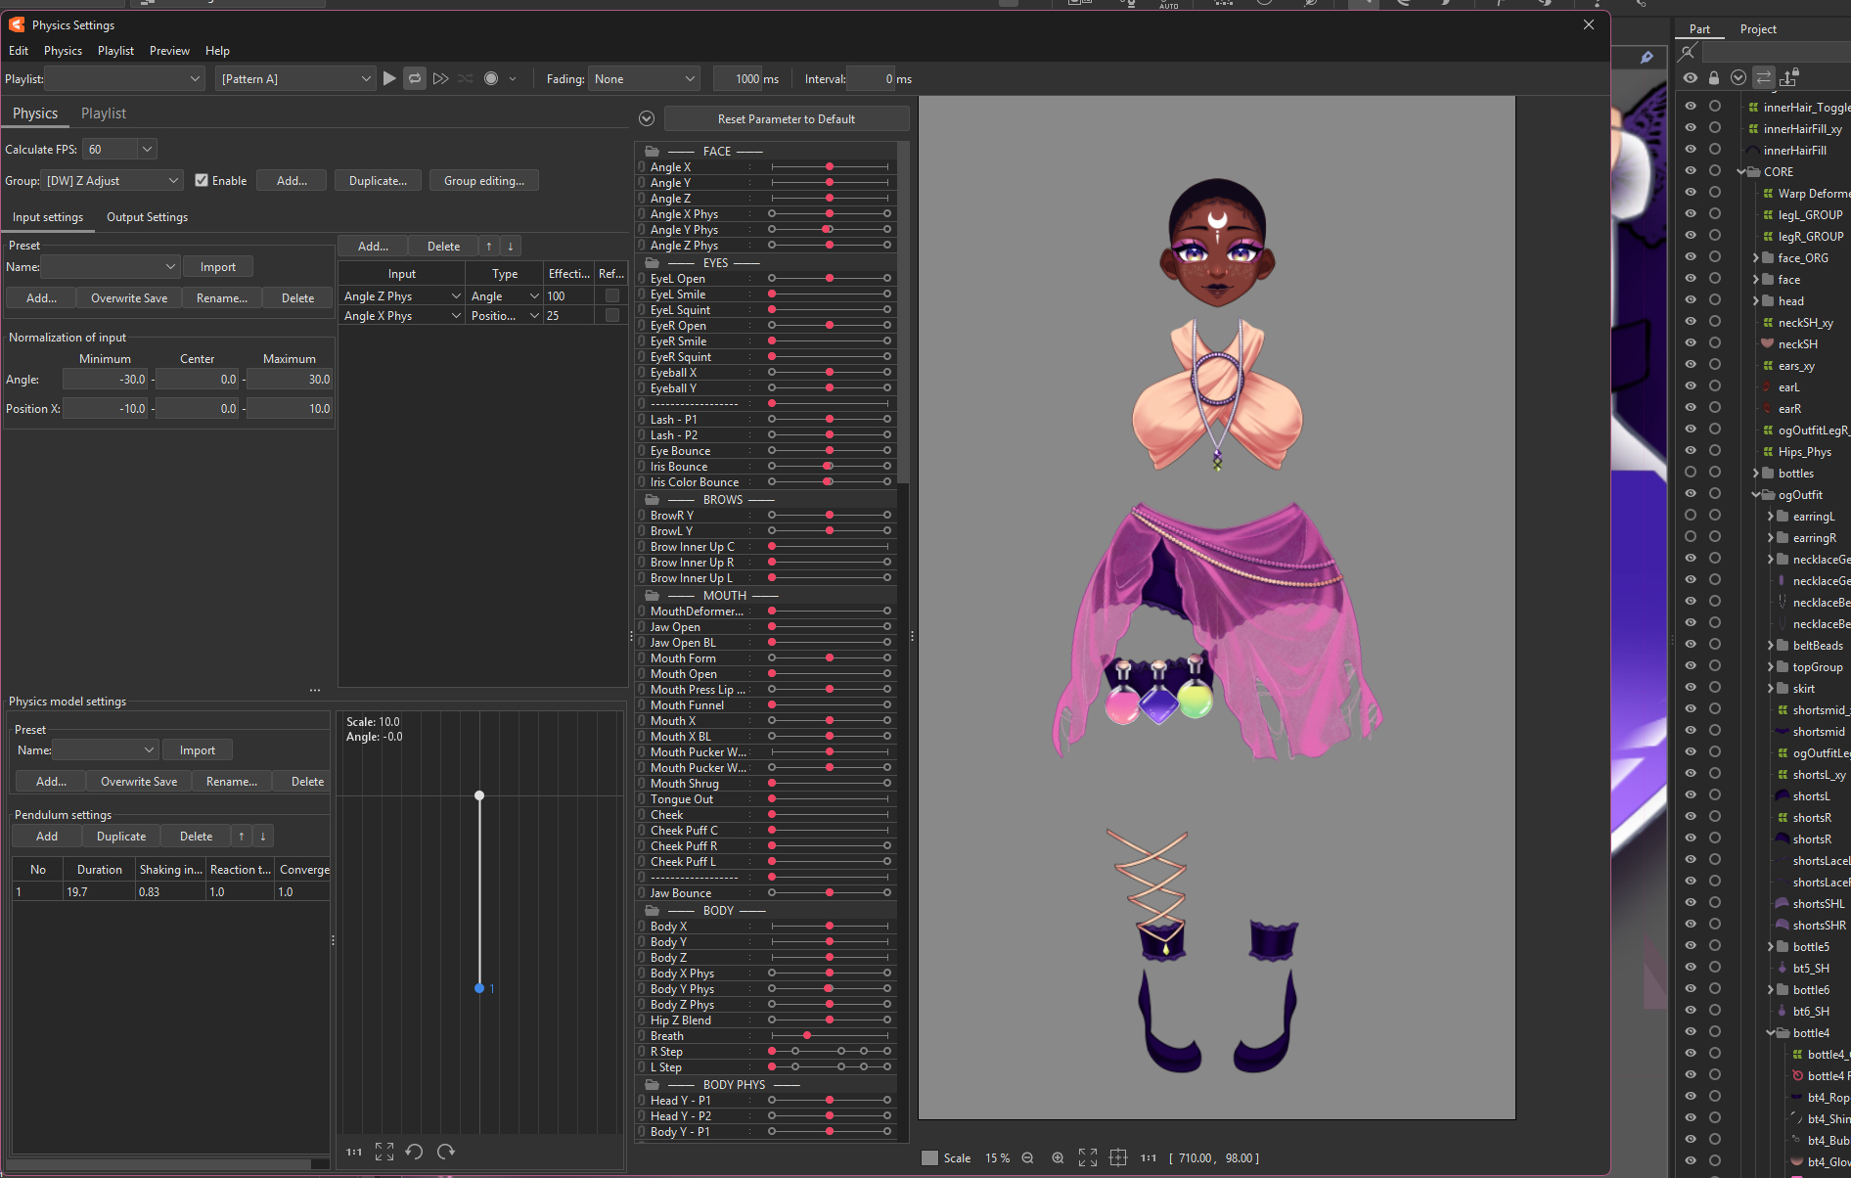Image resolution: width=1851 pixels, height=1178 pixels.
Task: Click the fit-to-screen icon beside zoom
Action: point(1088,1157)
